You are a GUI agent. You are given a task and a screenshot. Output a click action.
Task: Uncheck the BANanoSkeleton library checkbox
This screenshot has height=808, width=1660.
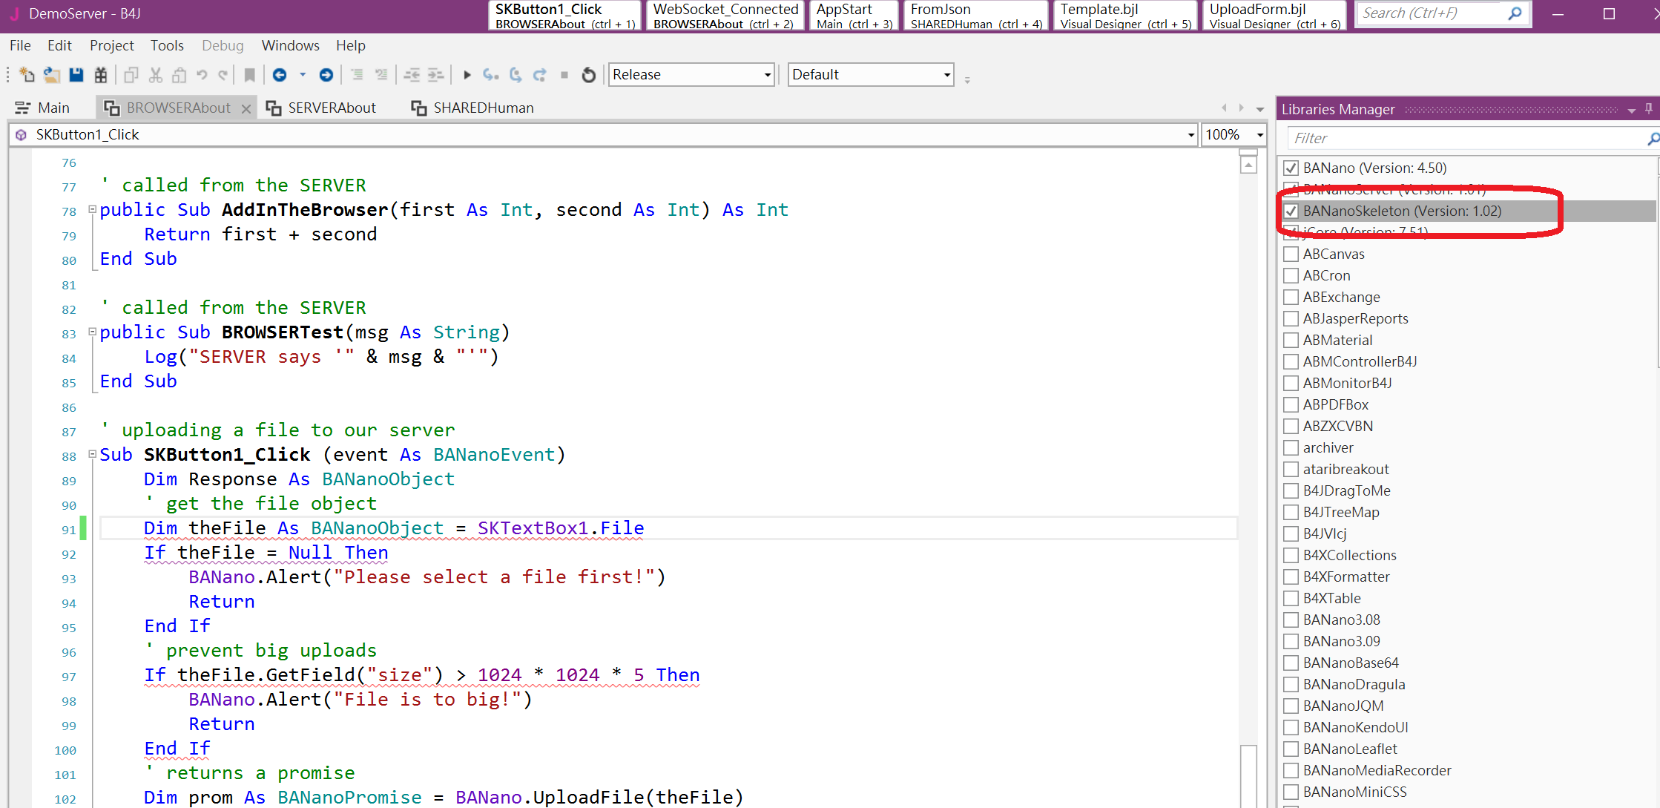(x=1291, y=211)
